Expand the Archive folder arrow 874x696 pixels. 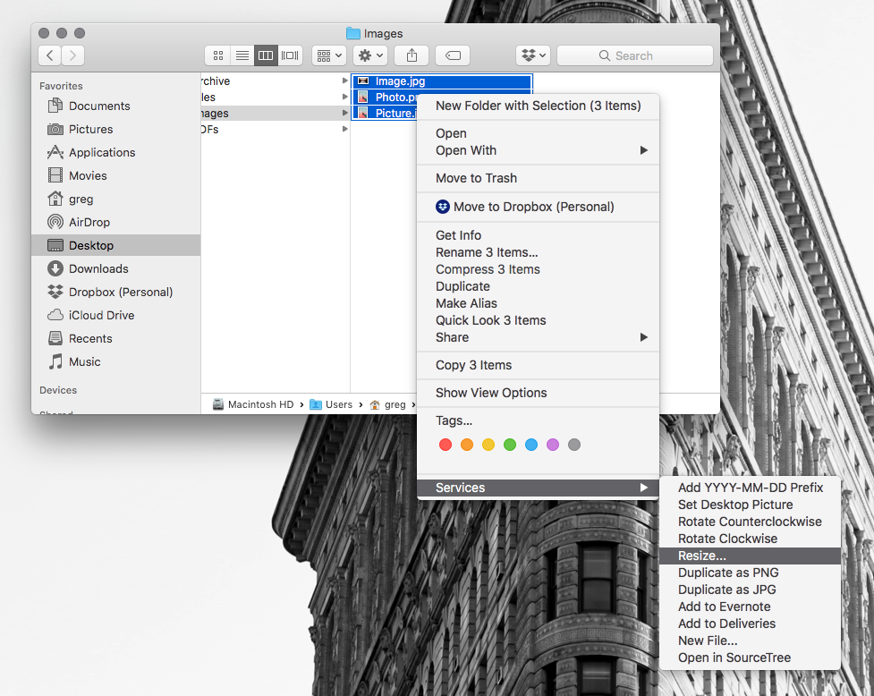(x=345, y=81)
